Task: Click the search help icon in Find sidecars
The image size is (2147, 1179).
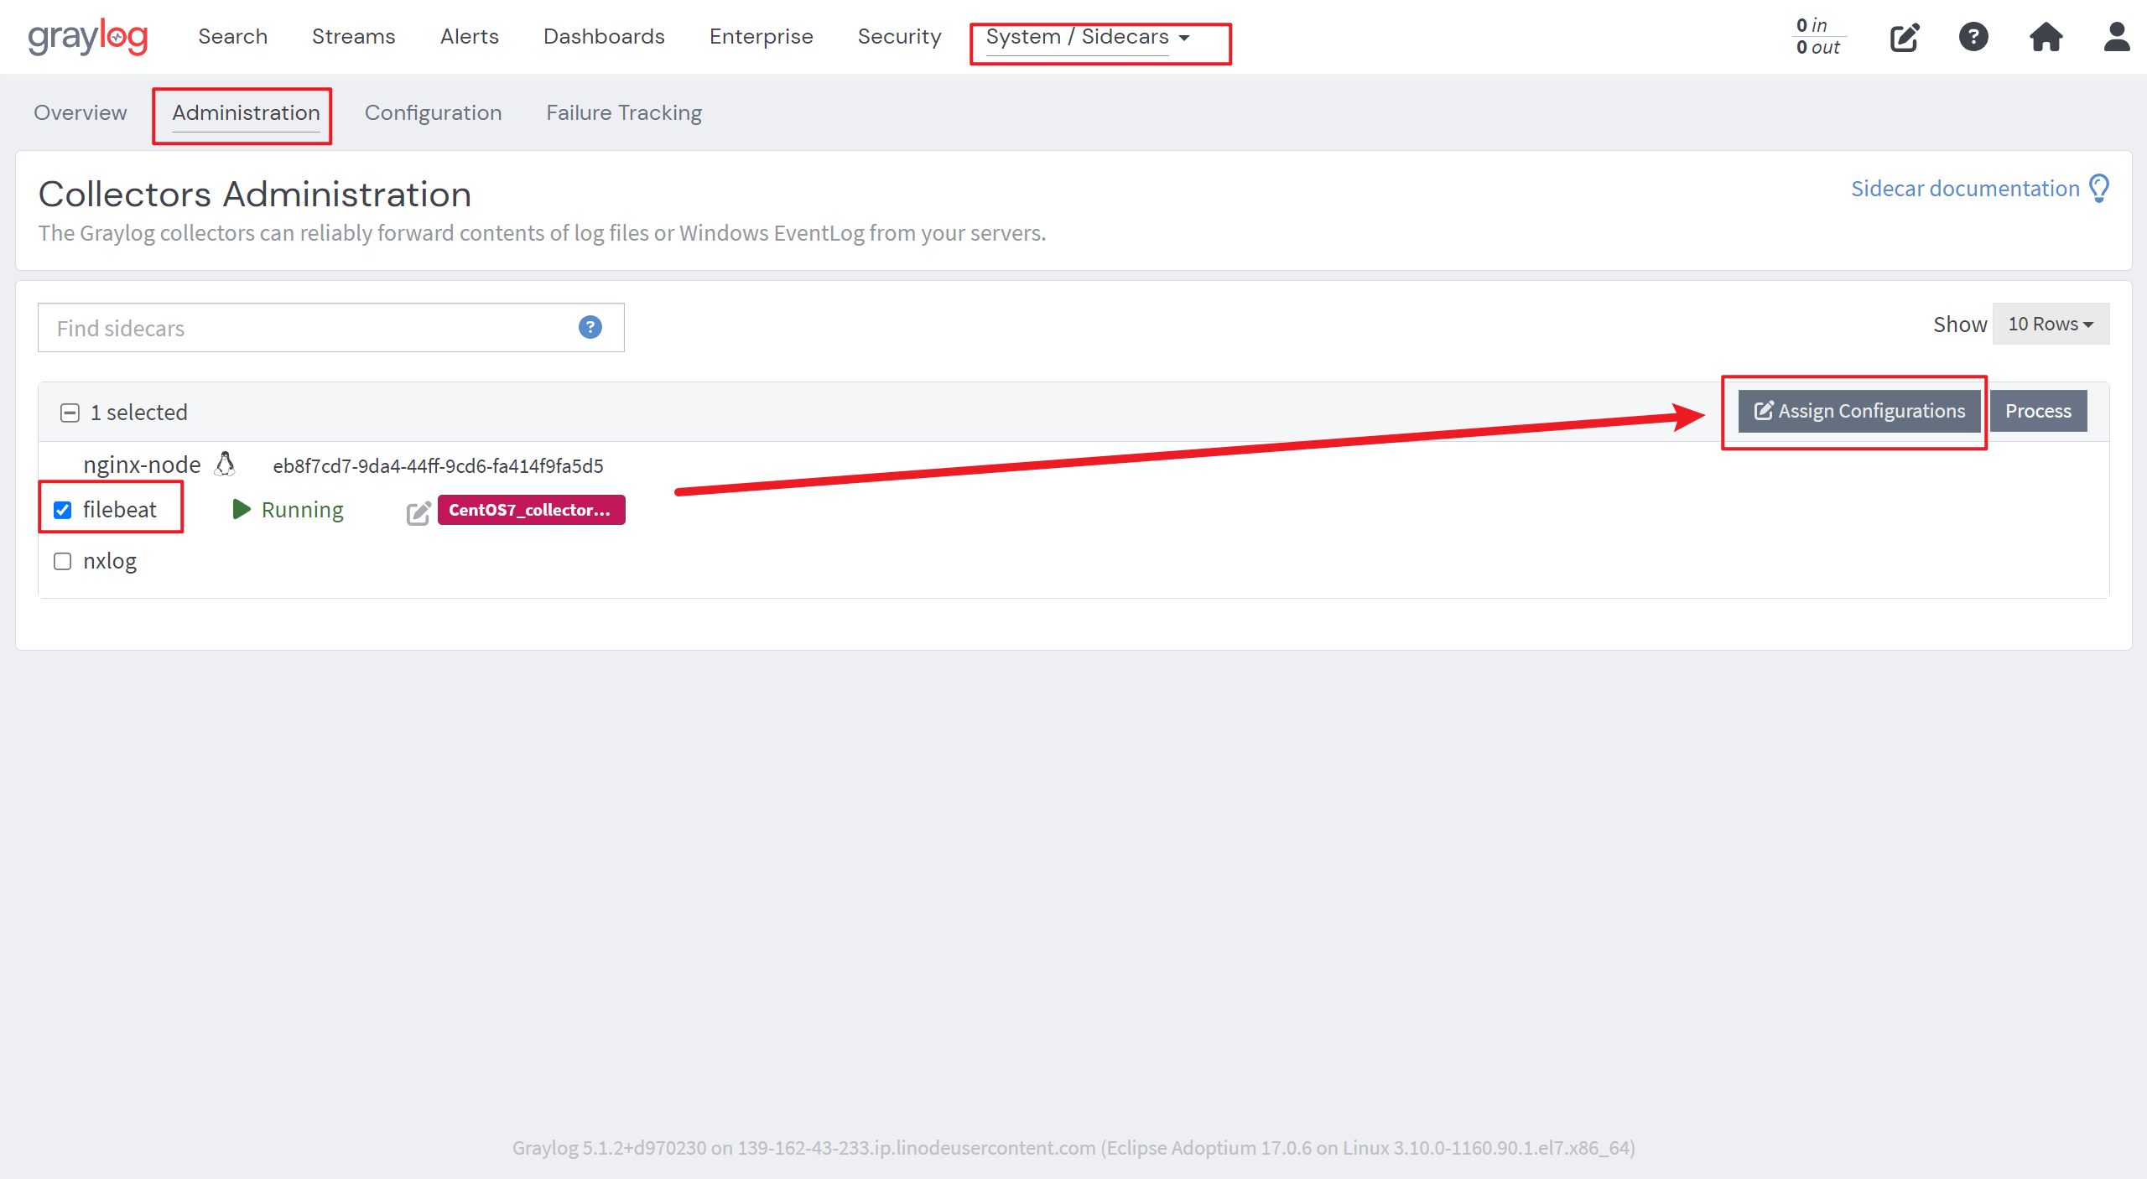Action: pos(590,327)
